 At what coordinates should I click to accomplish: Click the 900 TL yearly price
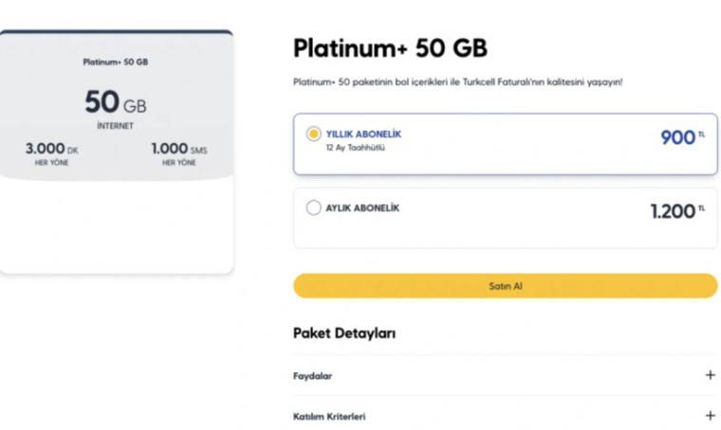tap(681, 138)
